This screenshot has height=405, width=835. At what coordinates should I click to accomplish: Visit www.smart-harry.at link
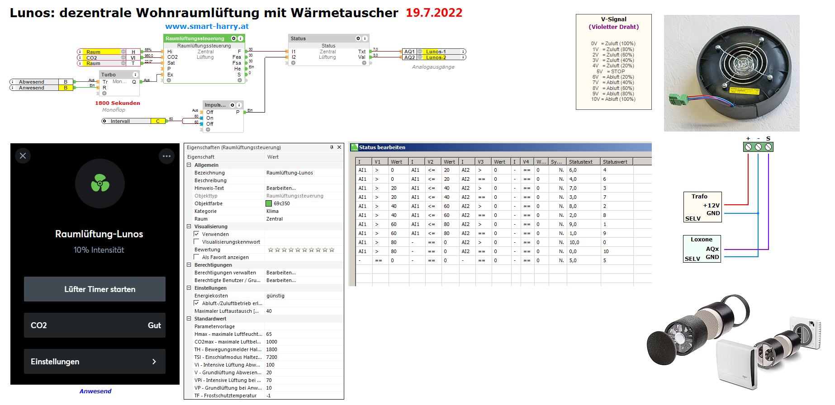point(207,26)
